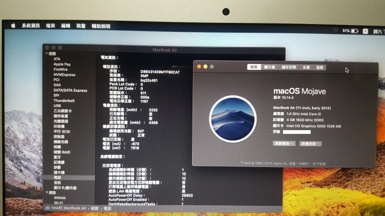The height and width of the screenshot is (216, 385).
Task: Select 顯示卡/顯示器 in the sidebar
Action: pyautogui.click(x=65, y=188)
